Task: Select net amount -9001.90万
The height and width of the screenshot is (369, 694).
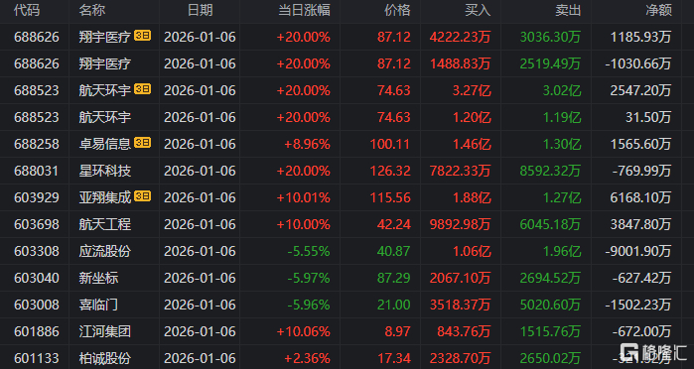Action: pos(638,251)
